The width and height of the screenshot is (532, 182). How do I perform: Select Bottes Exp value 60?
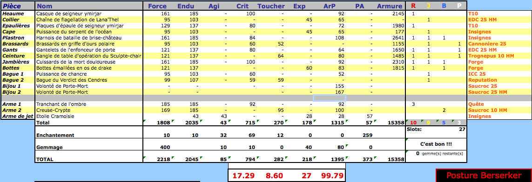pyautogui.click(x=309, y=68)
